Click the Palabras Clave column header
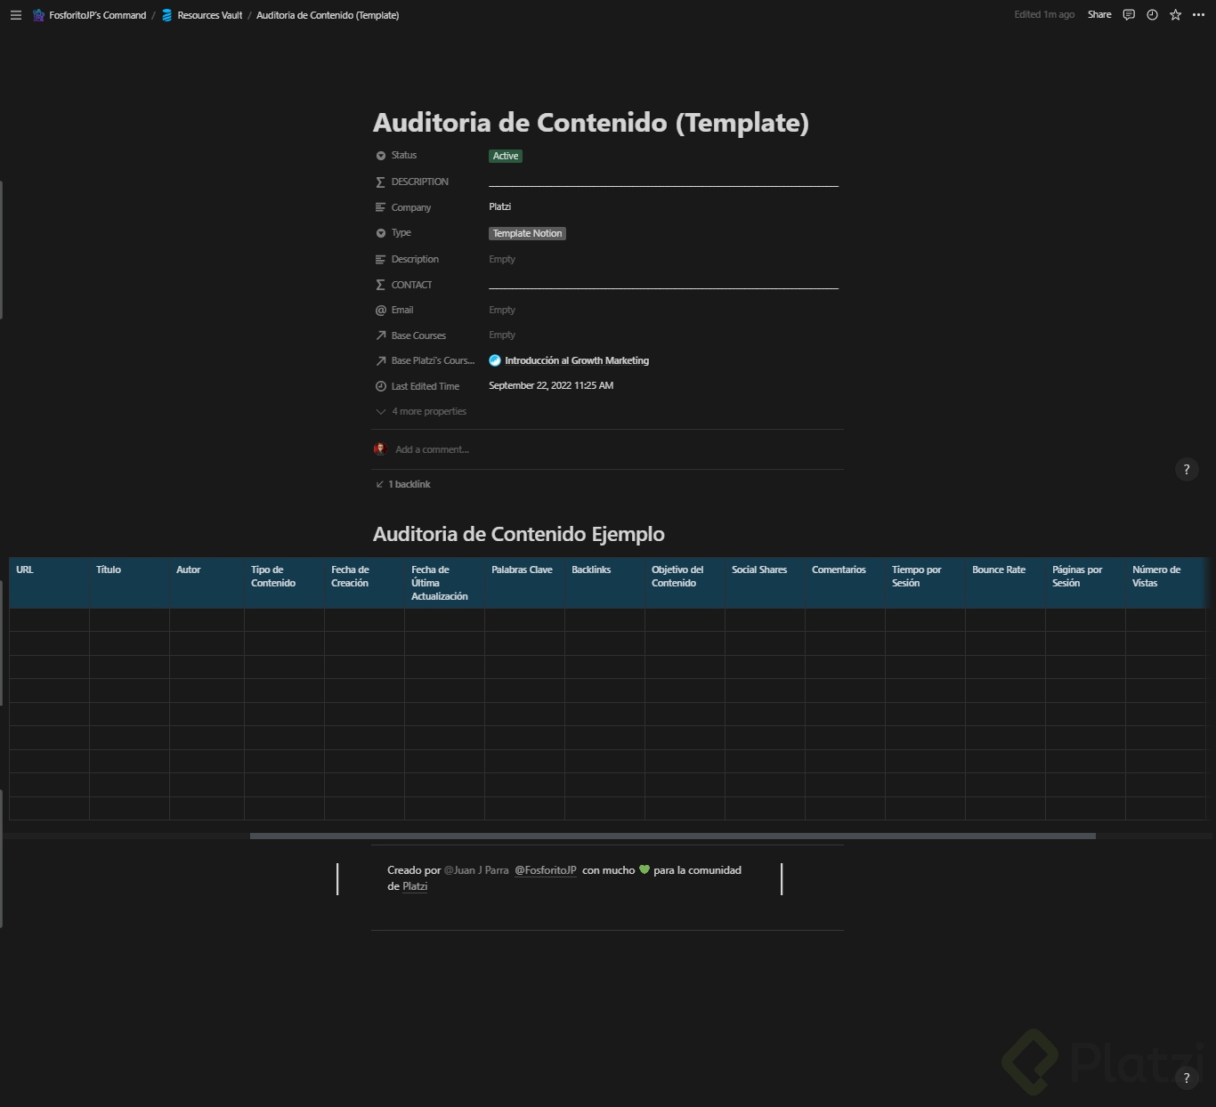 point(524,583)
